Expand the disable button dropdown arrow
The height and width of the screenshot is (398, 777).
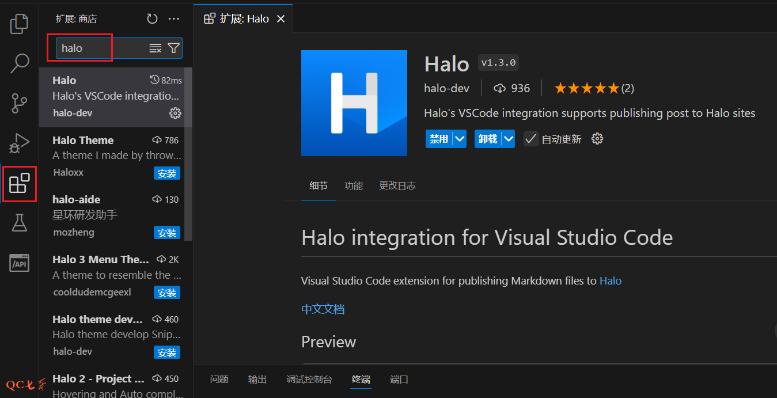[x=459, y=139]
